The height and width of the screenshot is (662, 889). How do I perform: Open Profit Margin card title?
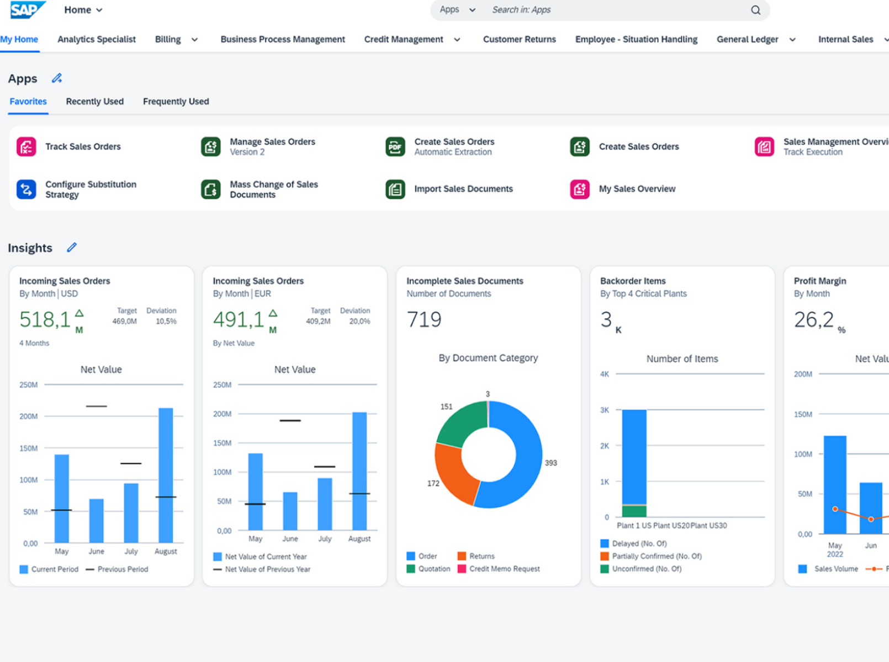tap(820, 281)
